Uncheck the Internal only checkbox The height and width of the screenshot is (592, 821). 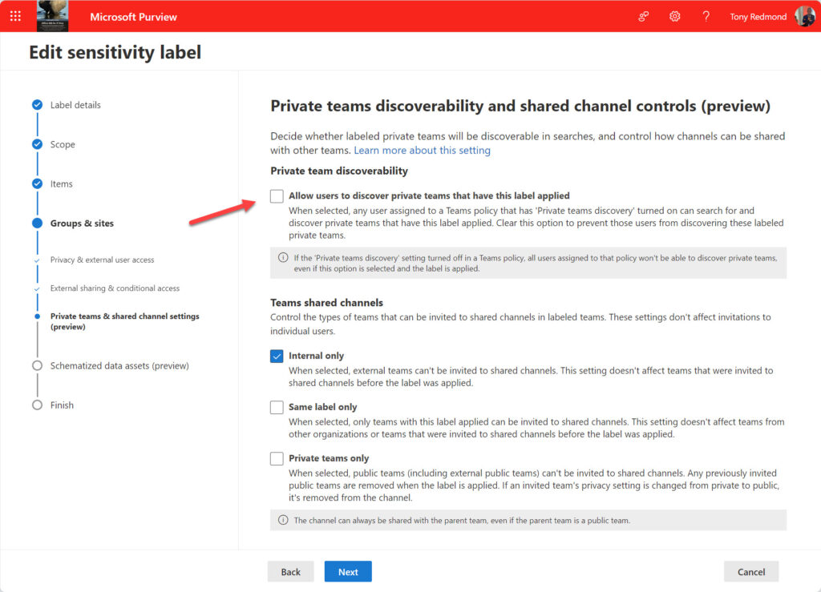(x=277, y=356)
